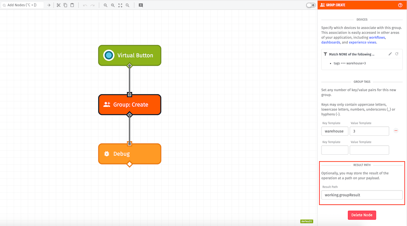The height and width of the screenshot is (226, 407).
Task: Open the dashboards link
Action: coord(331,42)
